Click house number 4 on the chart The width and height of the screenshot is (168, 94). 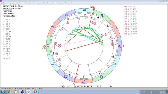83,77
